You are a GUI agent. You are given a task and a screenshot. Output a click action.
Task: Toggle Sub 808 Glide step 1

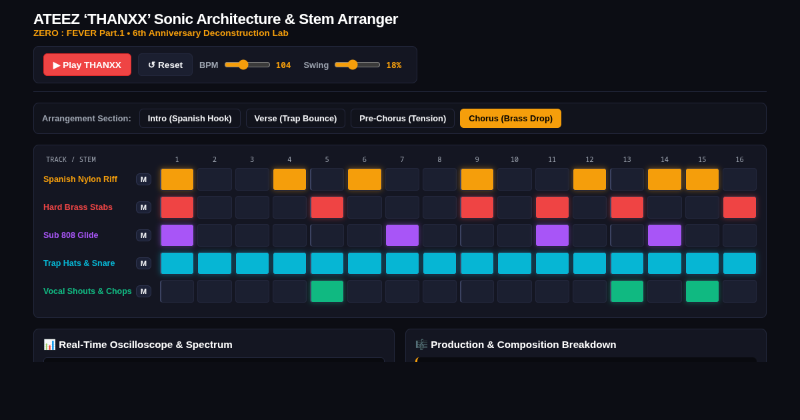[177, 235]
